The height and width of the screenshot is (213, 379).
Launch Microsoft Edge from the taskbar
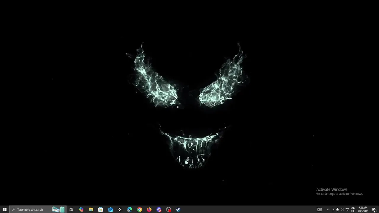coord(130,209)
